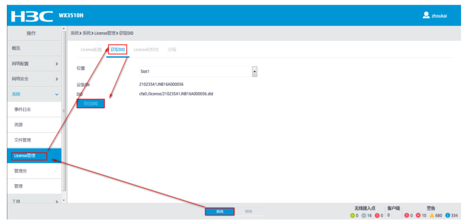Click WX3510H model name in header
This screenshot has height=224, width=465.
pyautogui.click(x=71, y=15)
